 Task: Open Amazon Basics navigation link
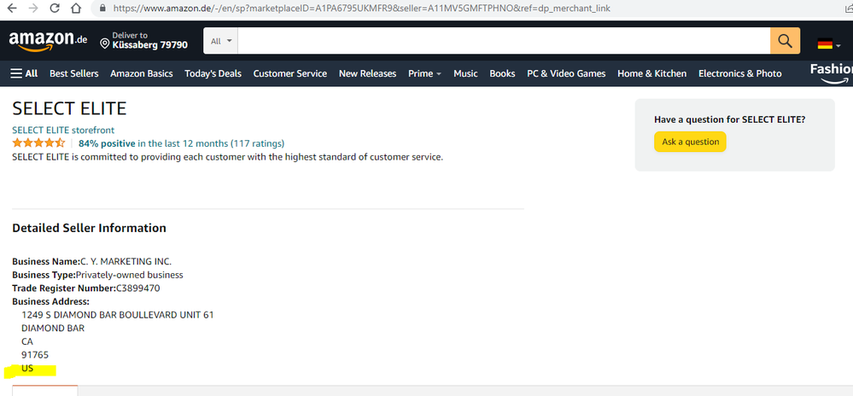(142, 73)
